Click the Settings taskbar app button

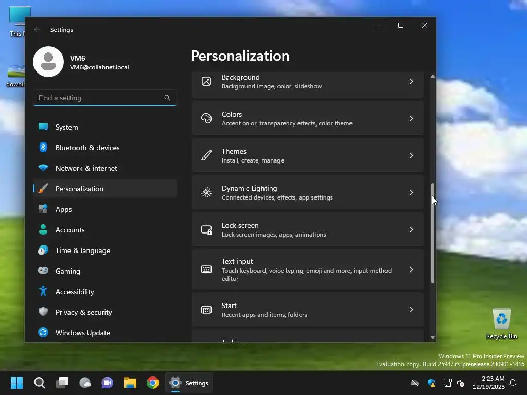tap(189, 383)
